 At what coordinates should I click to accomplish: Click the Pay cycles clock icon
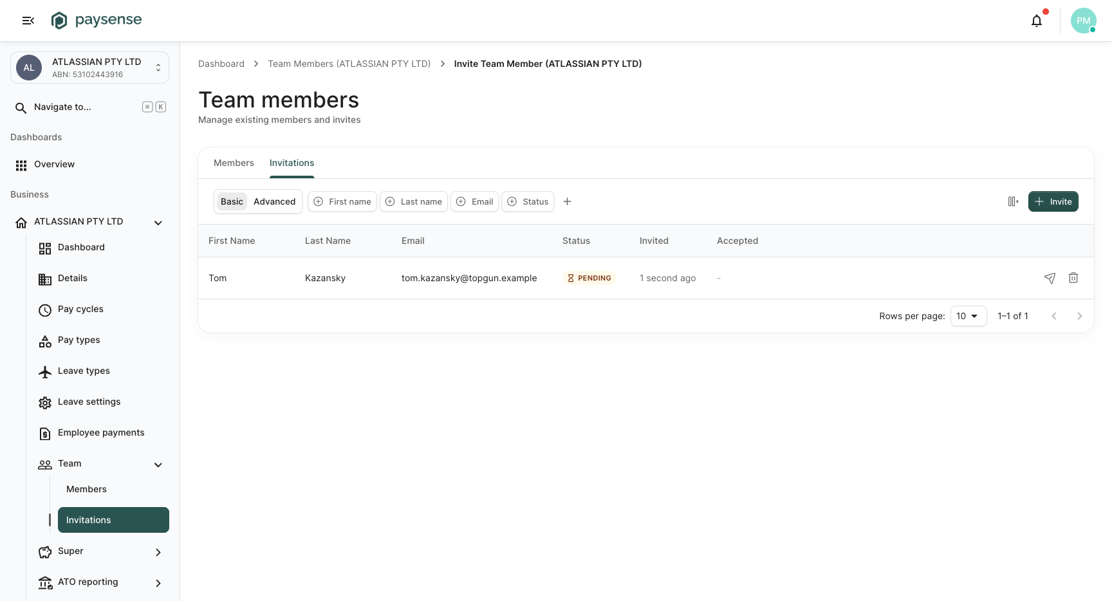(45, 310)
